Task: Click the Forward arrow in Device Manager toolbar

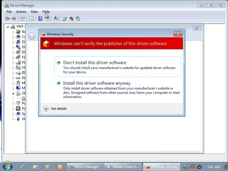Action: point(14,19)
